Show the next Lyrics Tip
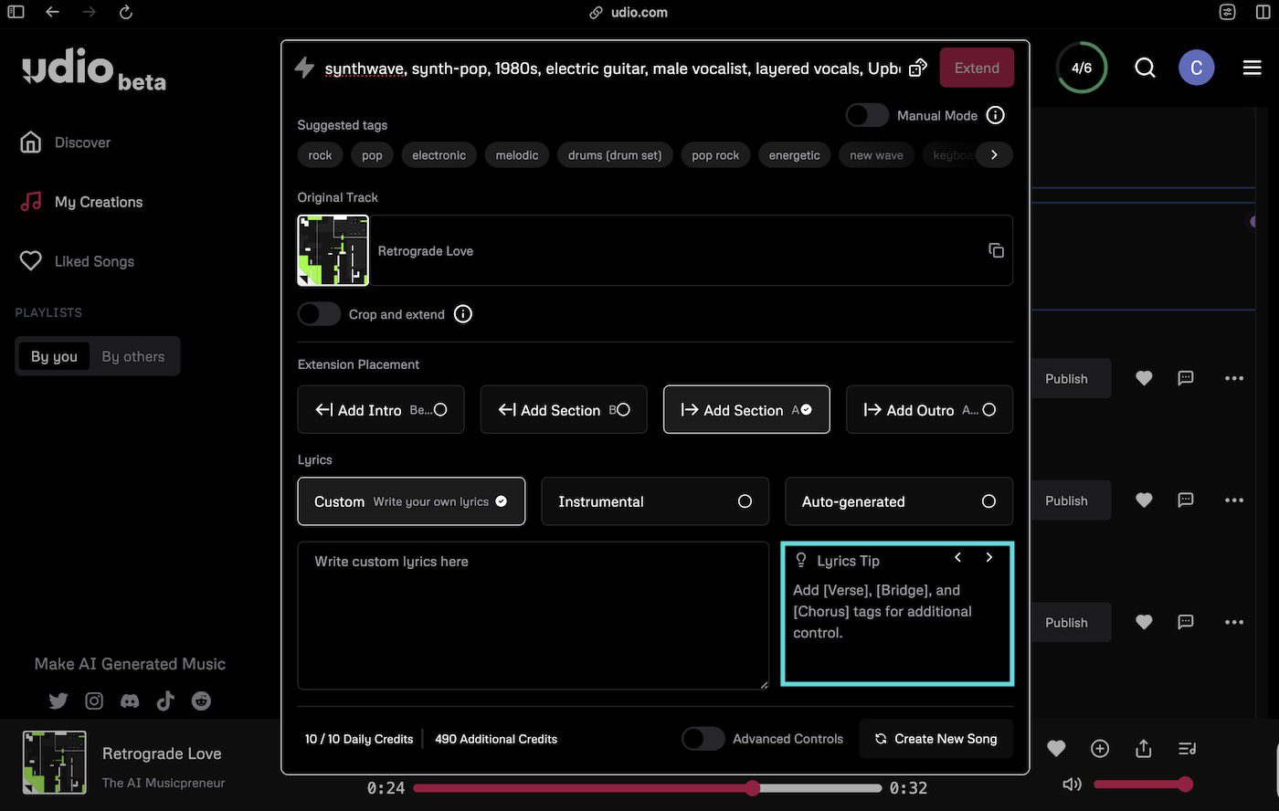Image resolution: width=1279 pixels, height=811 pixels. (x=989, y=557)
